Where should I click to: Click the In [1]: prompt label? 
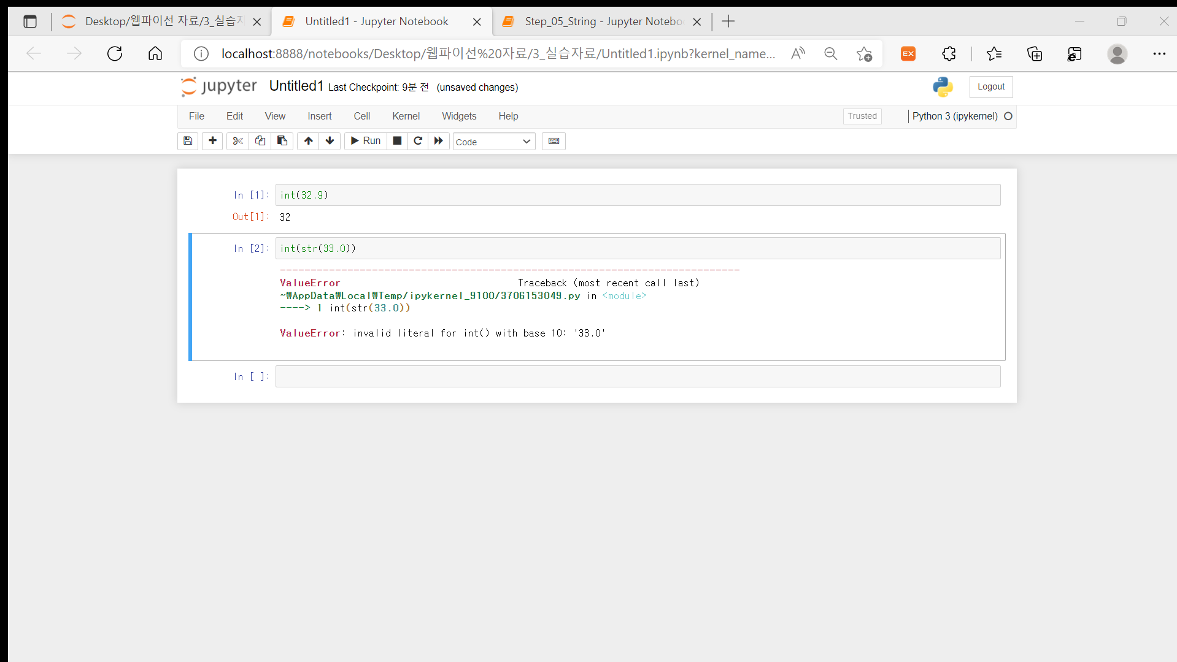pos(252,195)
